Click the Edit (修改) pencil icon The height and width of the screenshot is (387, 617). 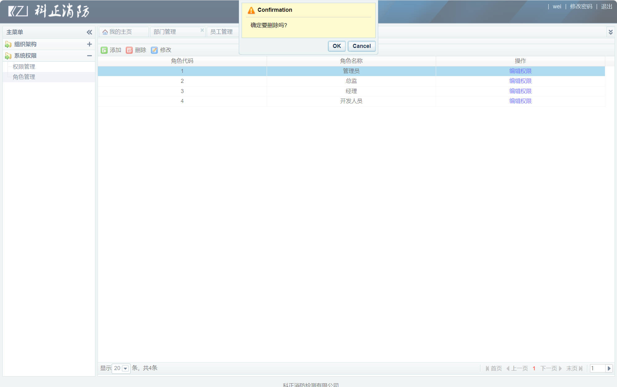coord(154,50)
